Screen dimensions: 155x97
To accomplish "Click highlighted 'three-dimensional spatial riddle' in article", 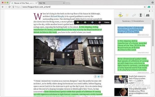I will 68,93.
